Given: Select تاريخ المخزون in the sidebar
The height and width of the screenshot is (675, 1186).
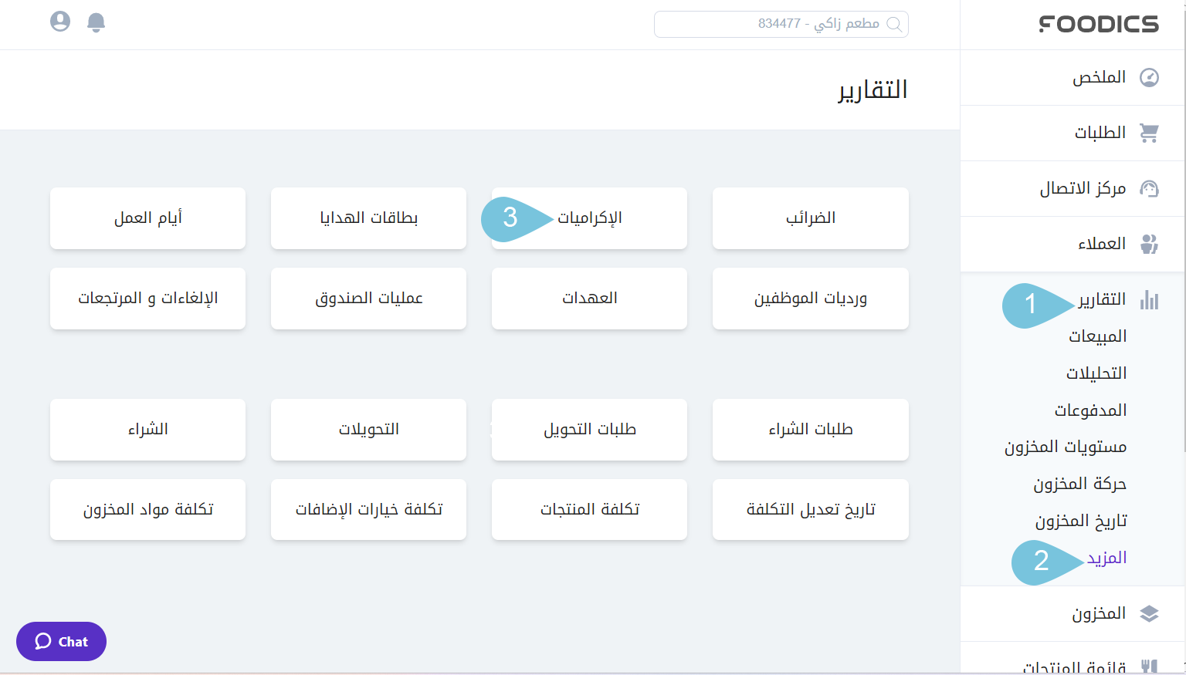Looking at the screenshot, I should pyautogui.click(x=1081, y=521).
